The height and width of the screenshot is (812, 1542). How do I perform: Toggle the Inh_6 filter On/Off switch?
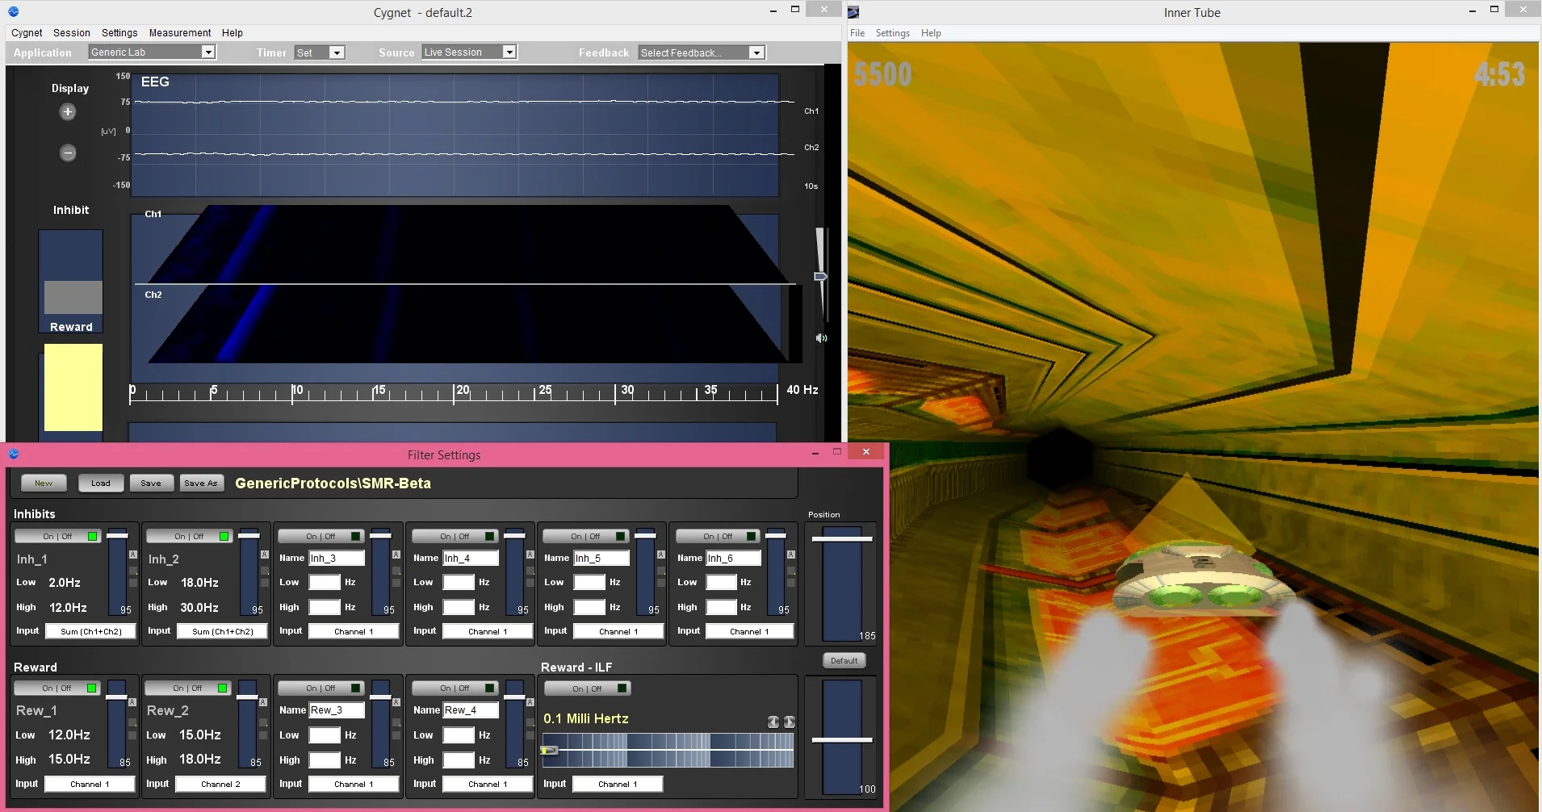point(718,536)
